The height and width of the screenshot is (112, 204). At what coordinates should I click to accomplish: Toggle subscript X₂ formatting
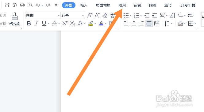click(73, 24)
